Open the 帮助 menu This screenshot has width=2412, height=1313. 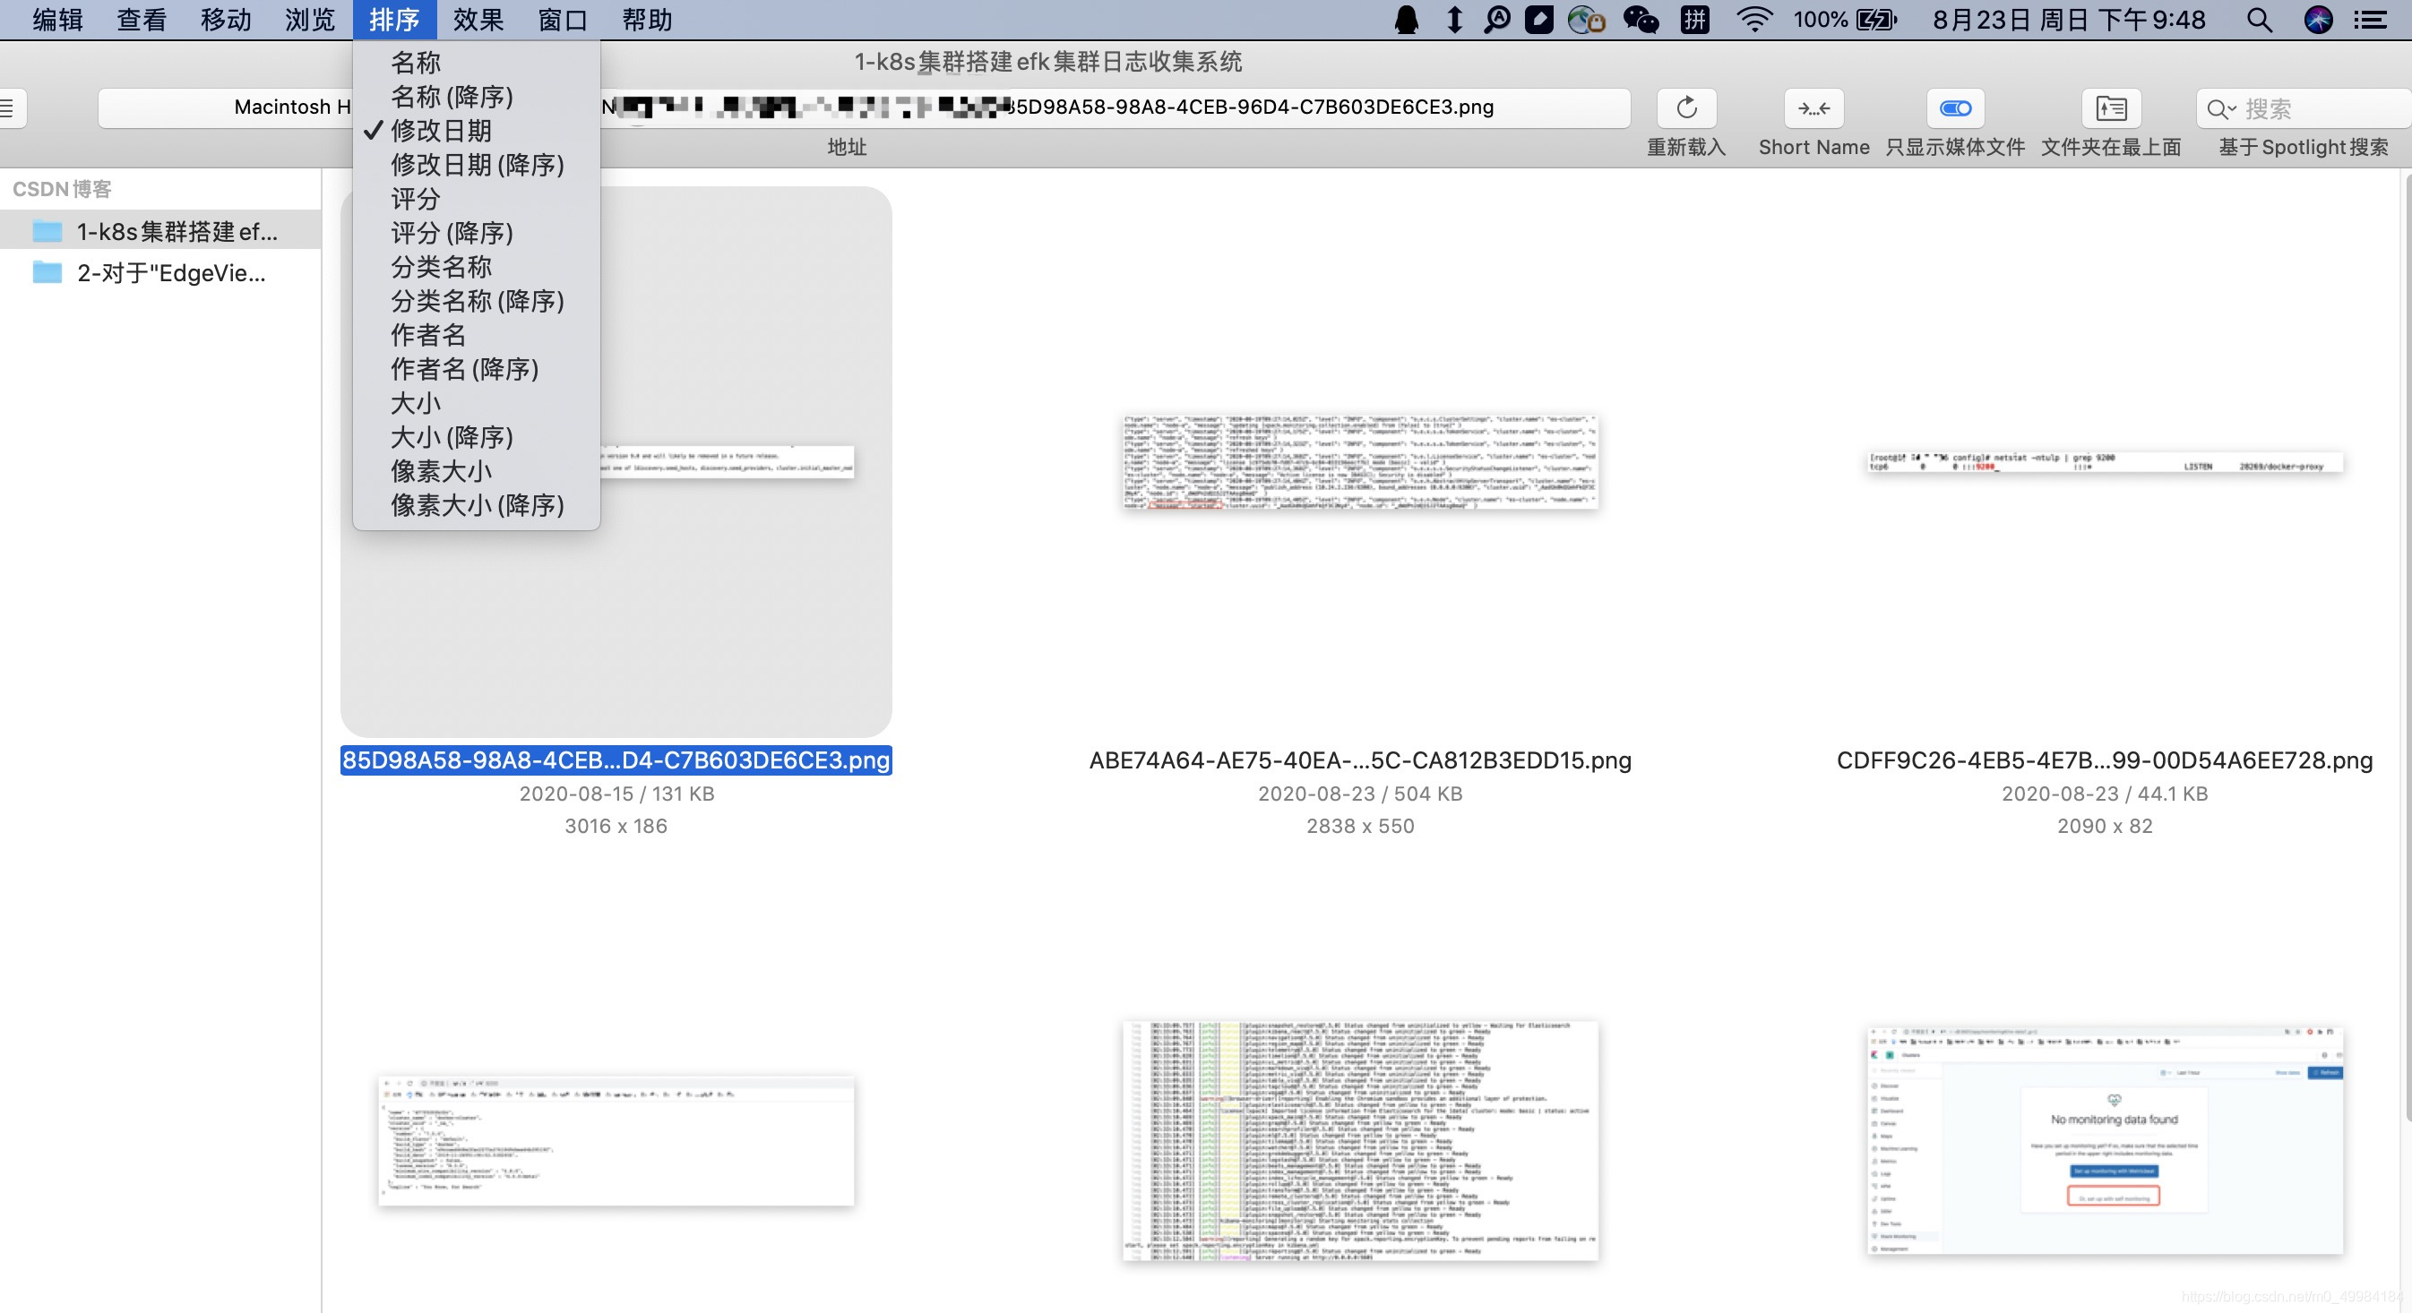coord(647,20)
